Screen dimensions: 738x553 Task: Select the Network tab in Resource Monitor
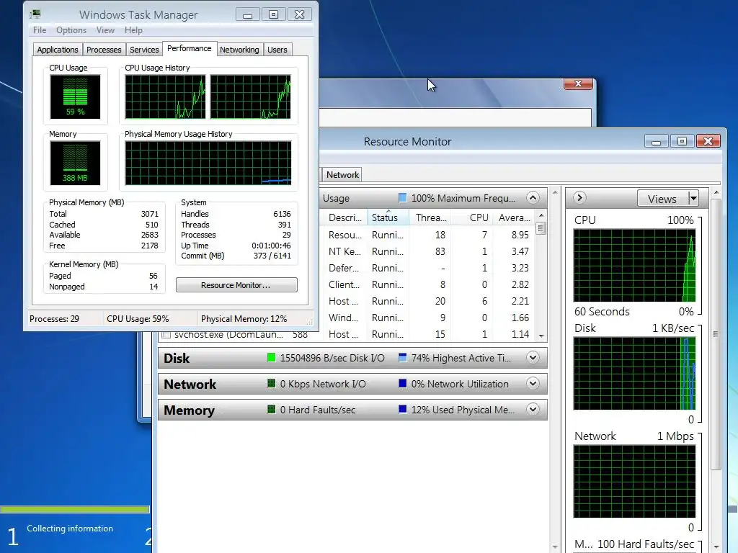click(x=342, y=174)
